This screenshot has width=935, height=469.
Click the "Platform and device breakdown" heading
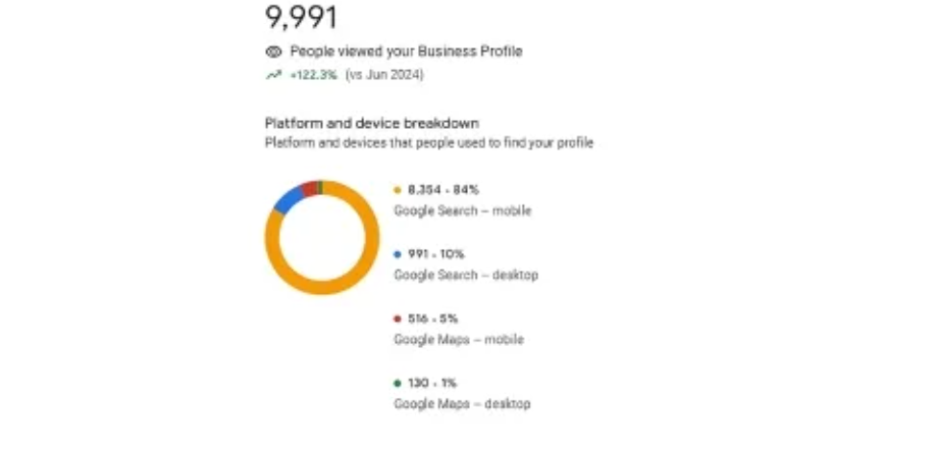[372, 123]
